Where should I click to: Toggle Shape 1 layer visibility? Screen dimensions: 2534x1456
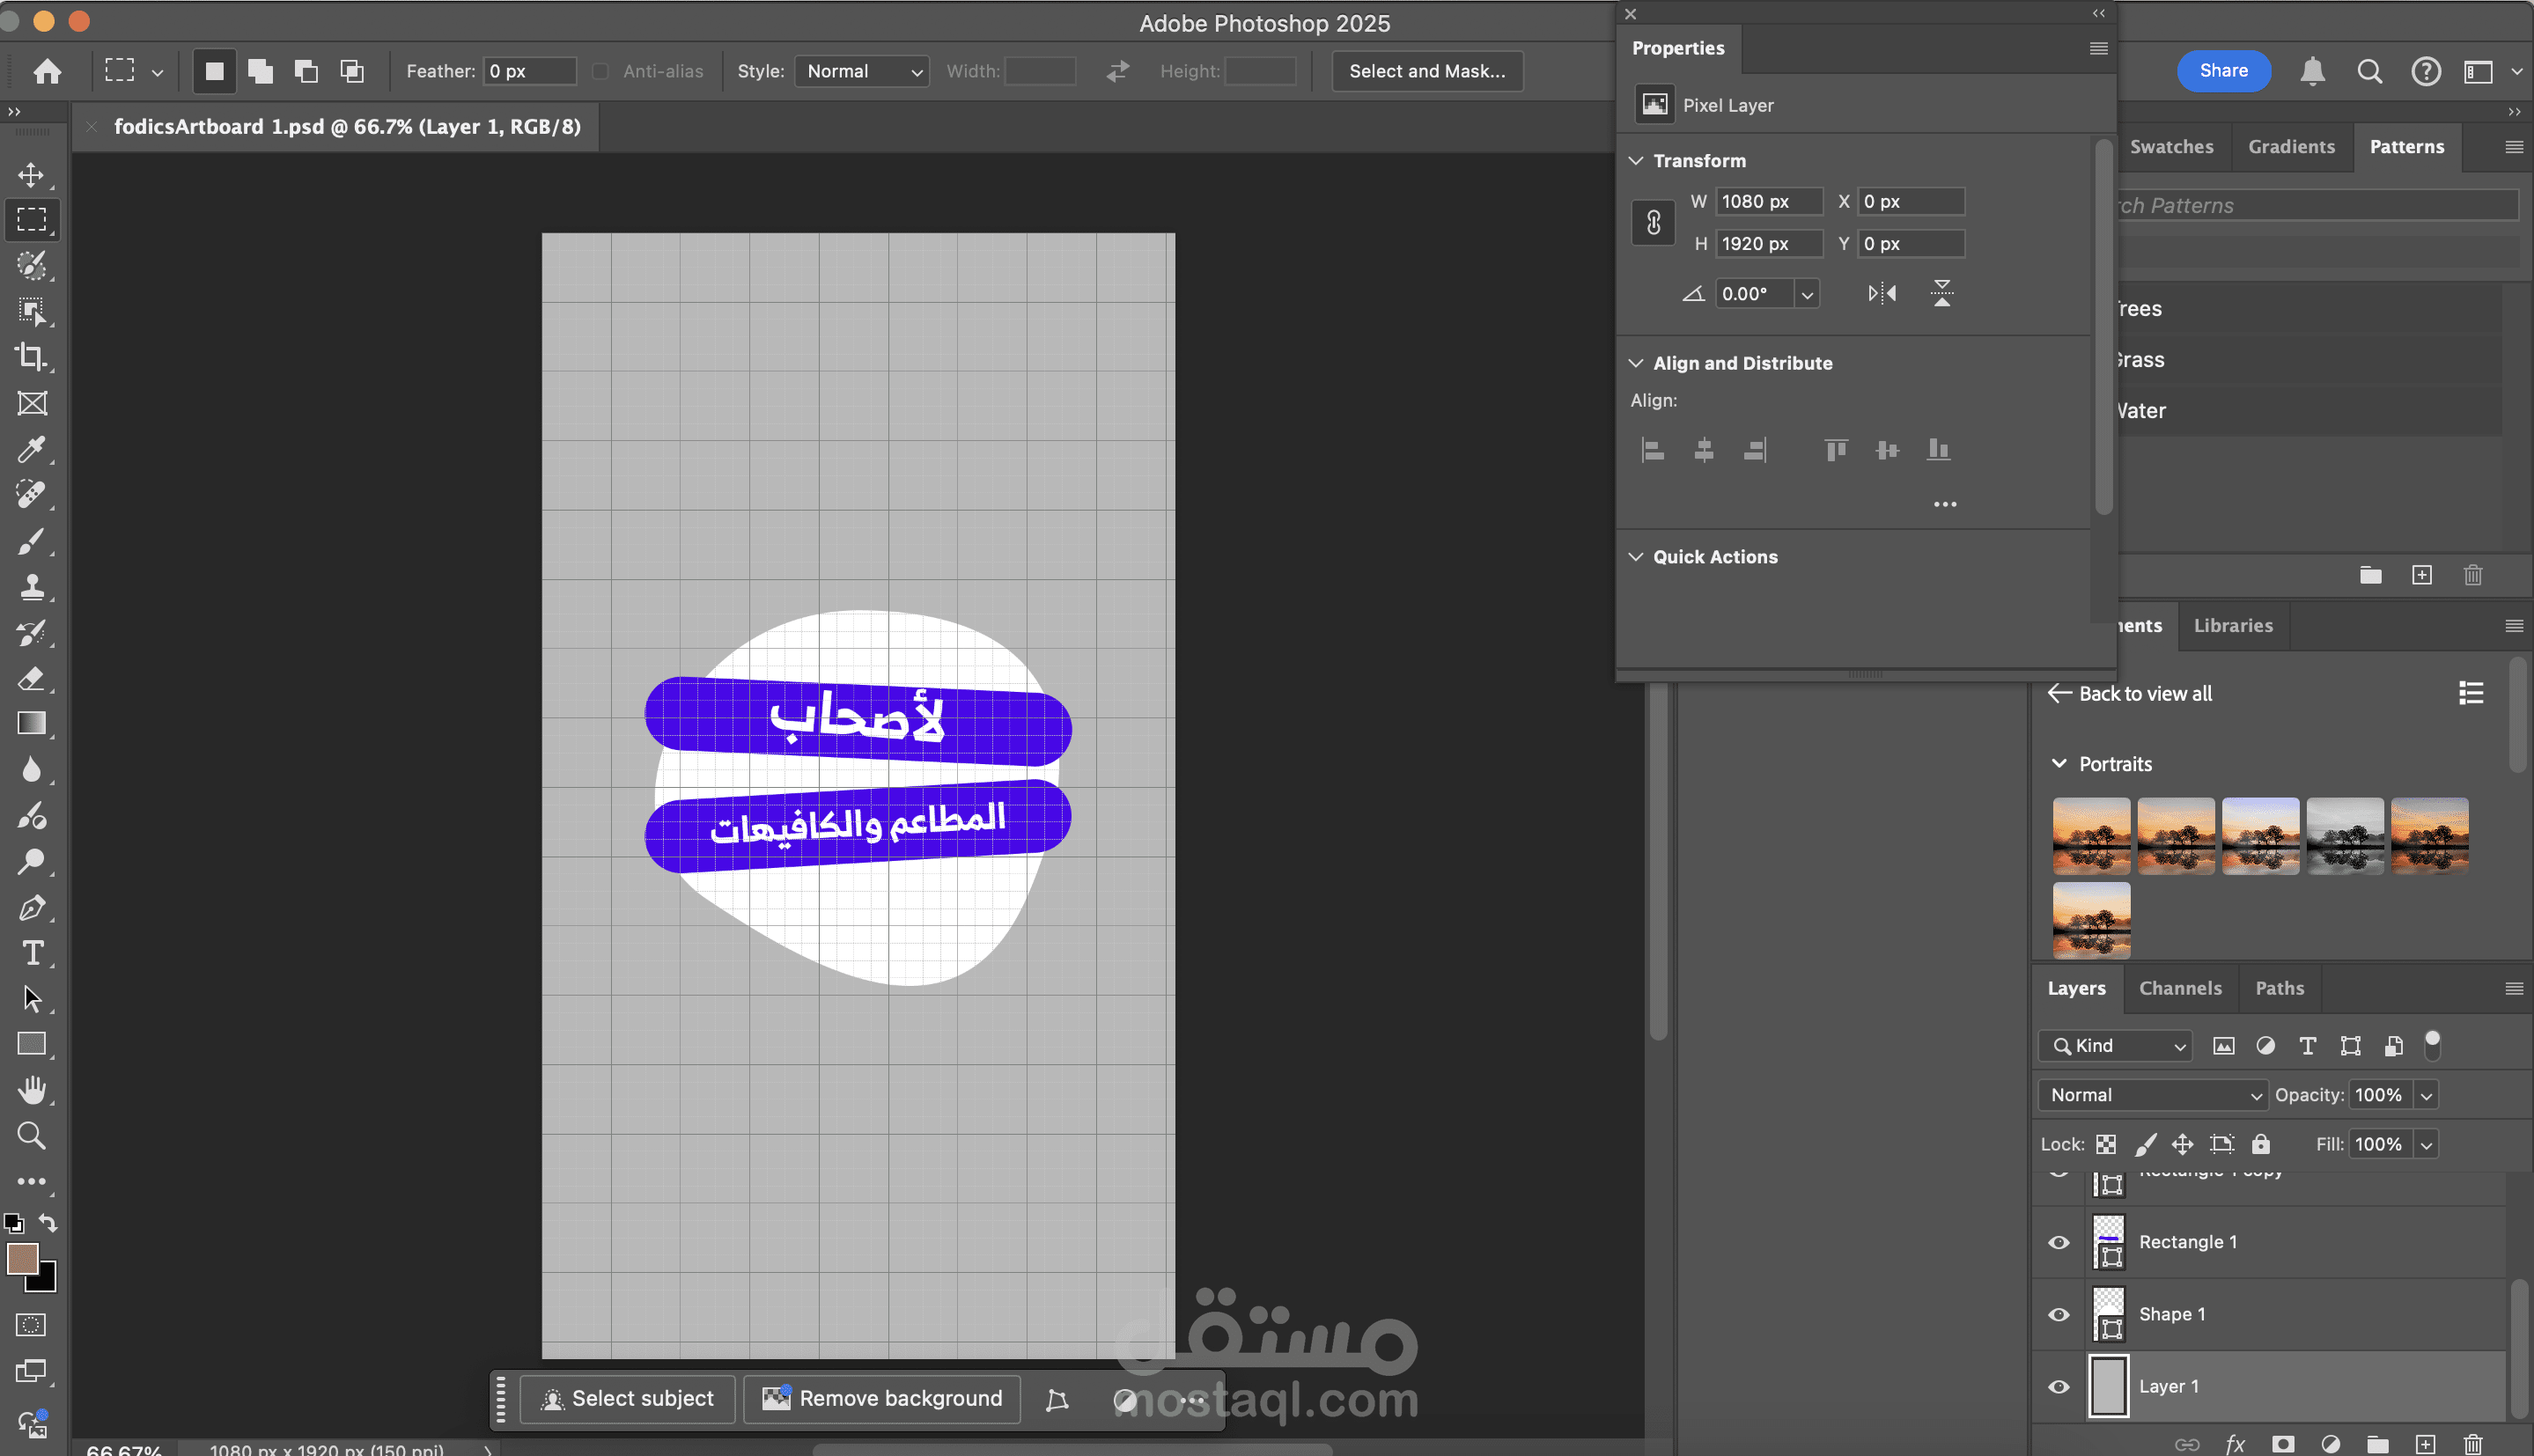point(2059,1315)
